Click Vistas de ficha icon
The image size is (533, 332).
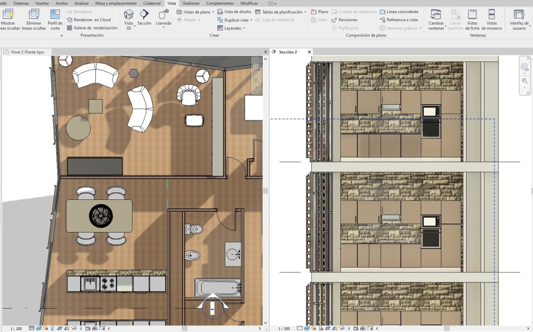472,14
